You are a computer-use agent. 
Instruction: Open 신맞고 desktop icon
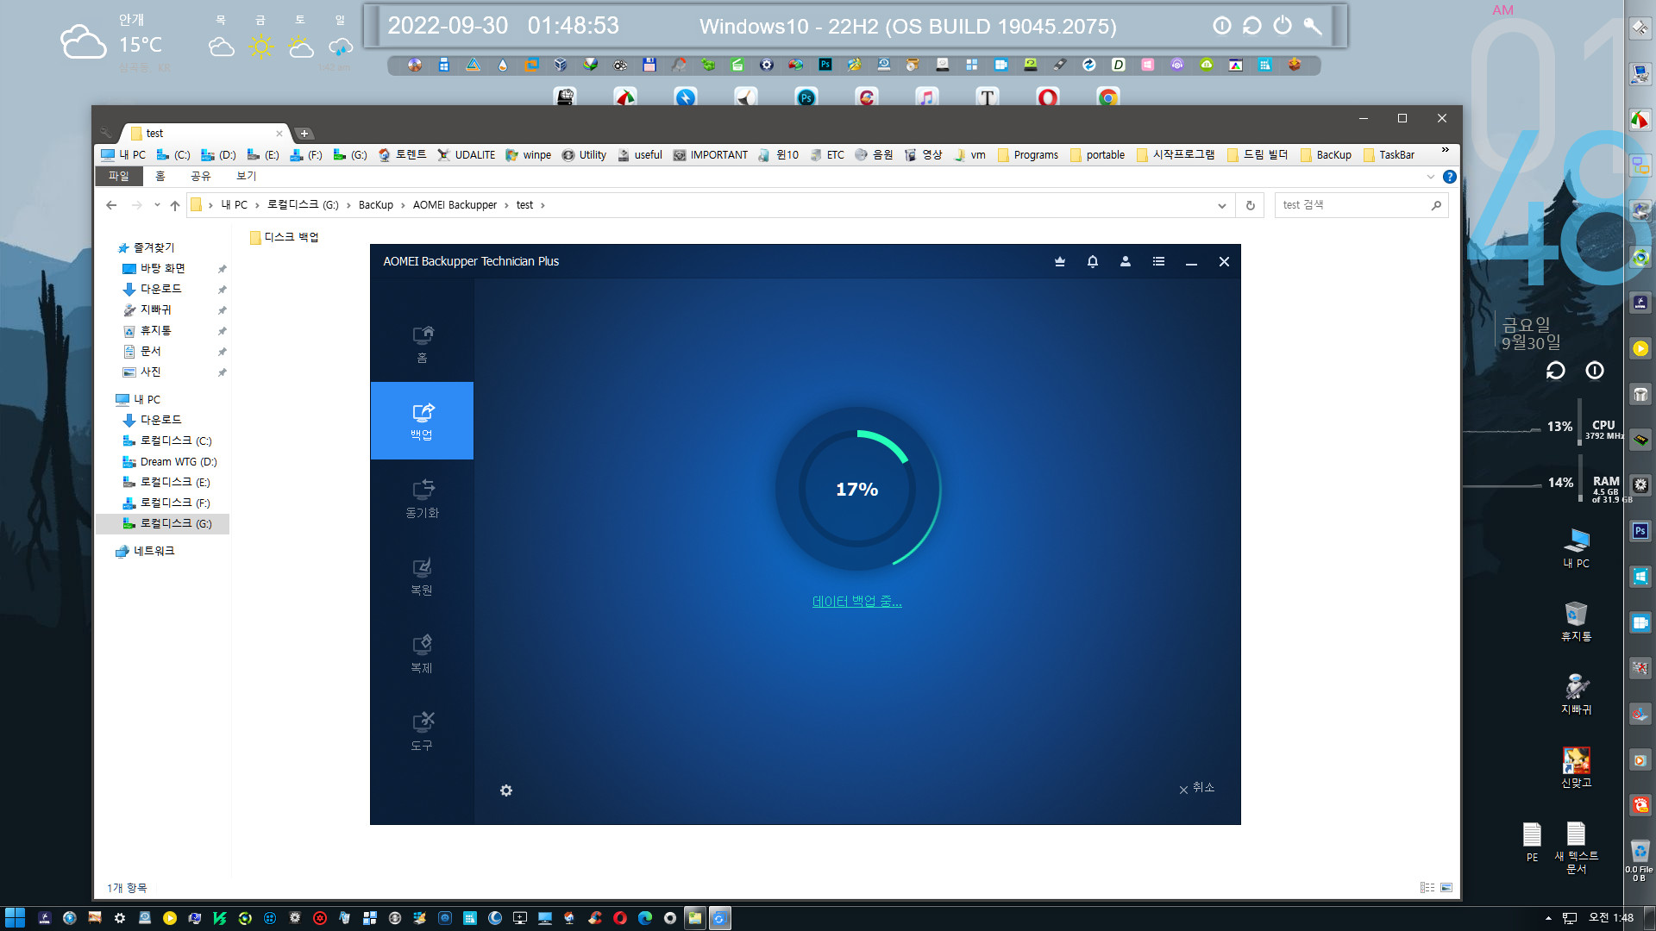[x=1576, y=768]
